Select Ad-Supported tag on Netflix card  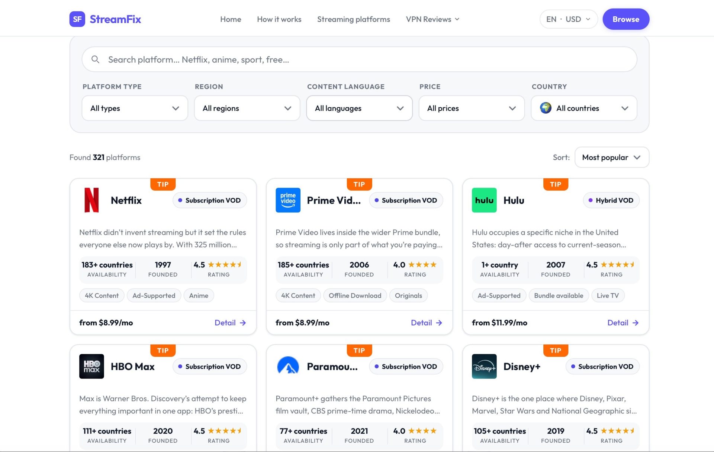[154, 296]
